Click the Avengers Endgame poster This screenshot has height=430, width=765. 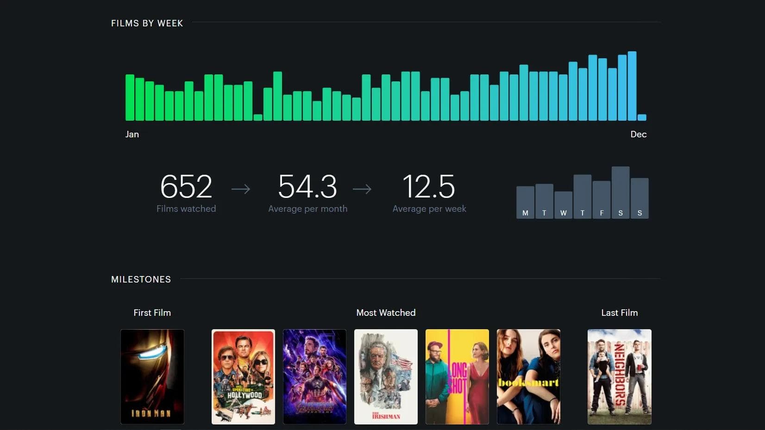[x=314, y=377]
